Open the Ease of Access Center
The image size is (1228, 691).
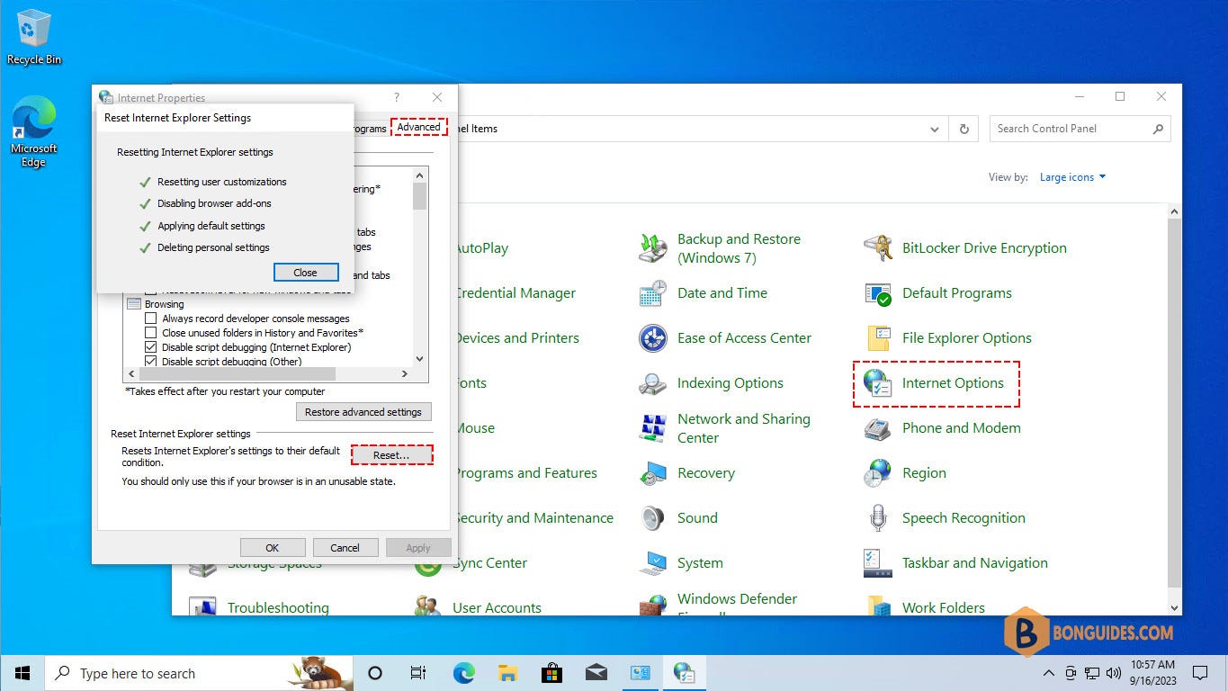pyautogui.click(x=743, y=337)
